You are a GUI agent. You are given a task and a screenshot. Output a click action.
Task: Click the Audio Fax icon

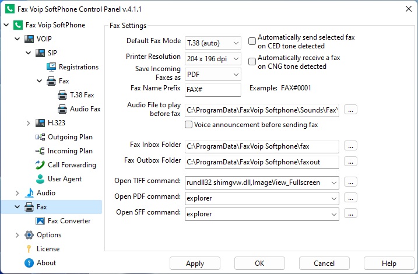pyautogui.click(x=62, y=109)
